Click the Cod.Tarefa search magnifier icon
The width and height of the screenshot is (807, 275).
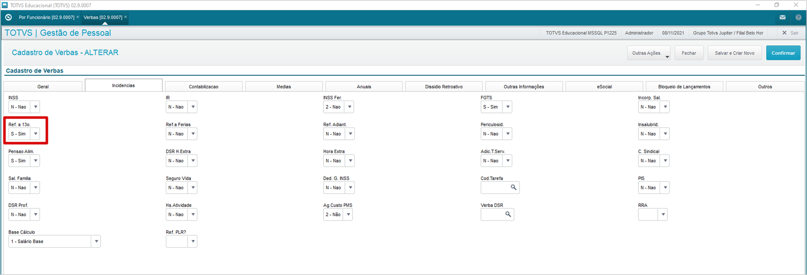coord(514,188)
